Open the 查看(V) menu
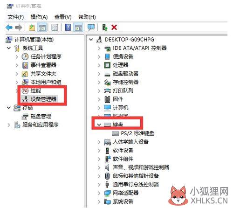The image size is (233, 208). pyautogui.click(x=63, y=17)
